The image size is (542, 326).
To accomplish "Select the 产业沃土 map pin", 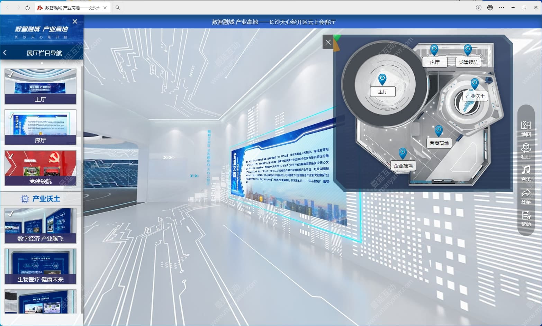I will click(x=475, y=84).
